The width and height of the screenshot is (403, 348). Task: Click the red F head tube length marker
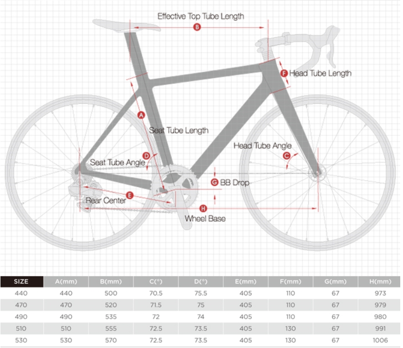(x=283, y=73)
